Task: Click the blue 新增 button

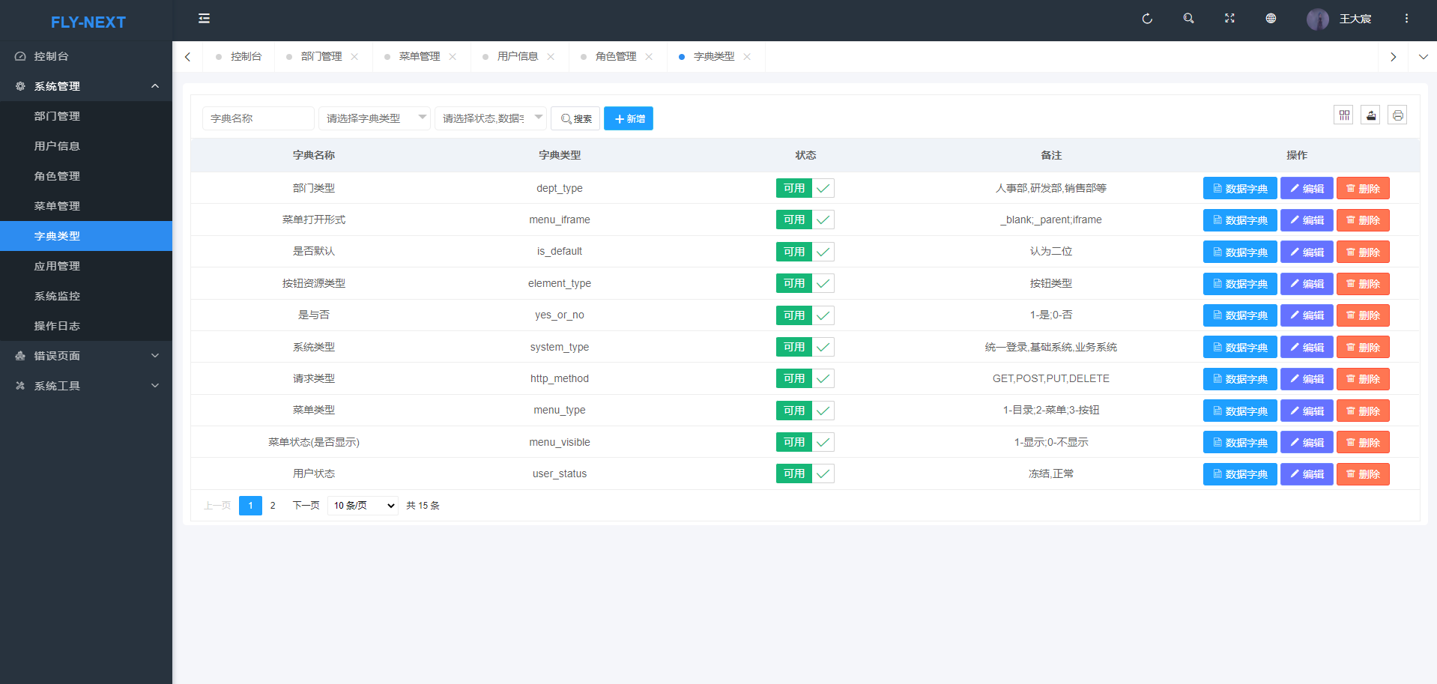Action: point(628,118)
